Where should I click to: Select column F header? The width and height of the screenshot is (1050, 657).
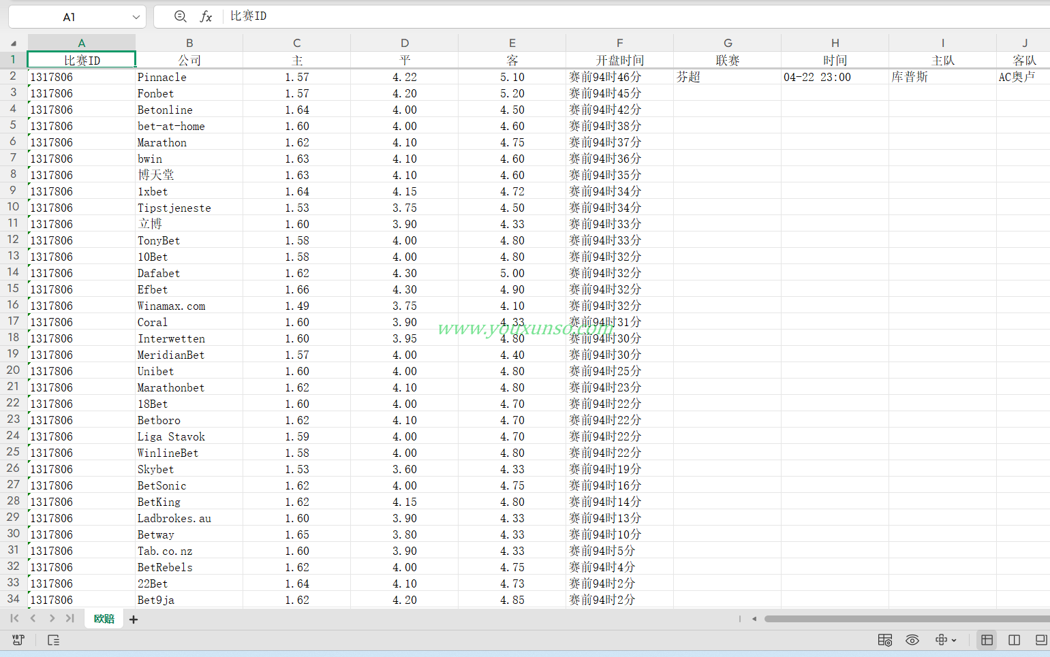tap(620, 43)
